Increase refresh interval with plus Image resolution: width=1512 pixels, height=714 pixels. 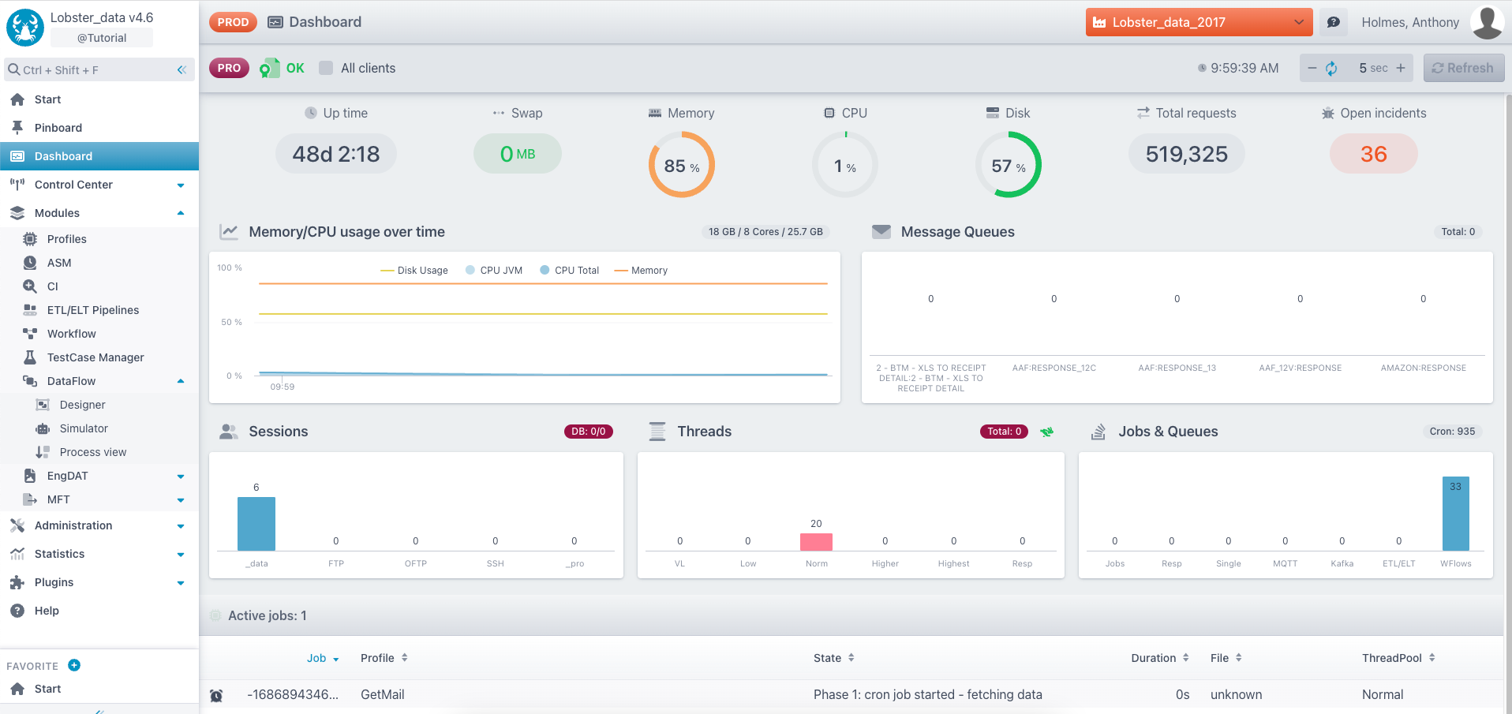point(1401,68)
